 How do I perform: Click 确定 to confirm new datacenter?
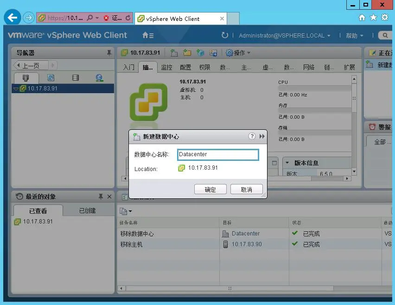pyautogui.click(x=210, y=190)
